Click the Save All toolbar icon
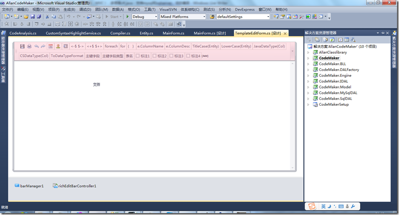This screenshot has height=215, width=399. pyautogui.click(x=39, y=17)
